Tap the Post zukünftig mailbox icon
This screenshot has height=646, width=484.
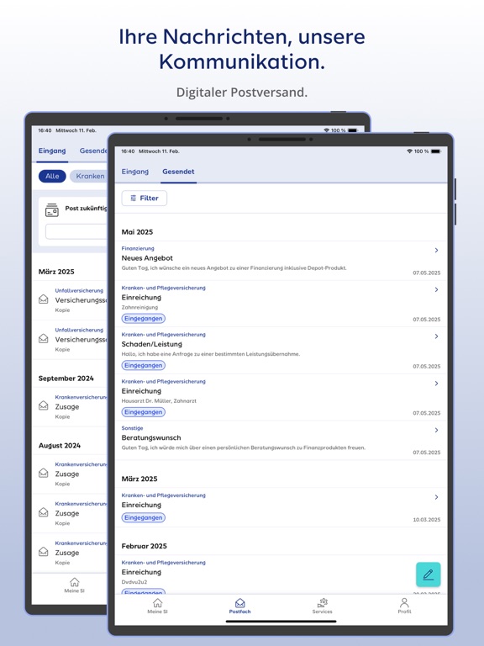(52, 210)
